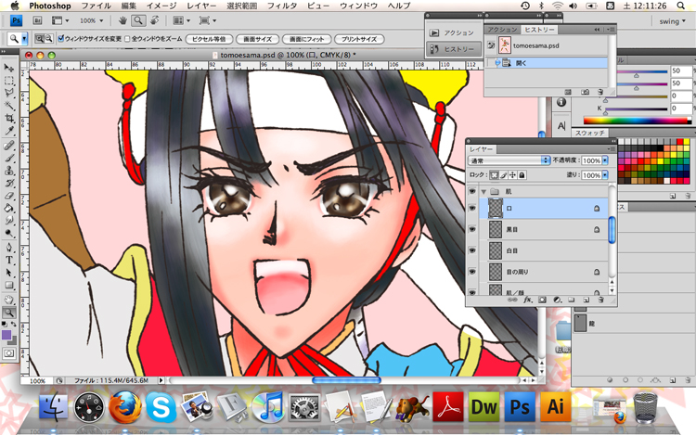The height and width of the screenshot is (435, 696).
Task: Enable 全ウィンドウをズーム checkbox
Action: [127, 39]
